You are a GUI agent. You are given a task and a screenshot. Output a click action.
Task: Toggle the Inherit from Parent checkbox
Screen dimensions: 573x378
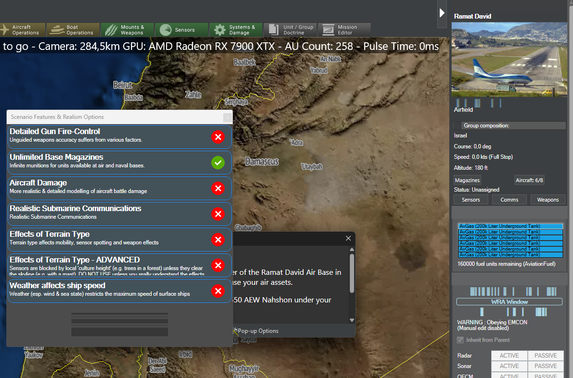(x=460, y=340)
